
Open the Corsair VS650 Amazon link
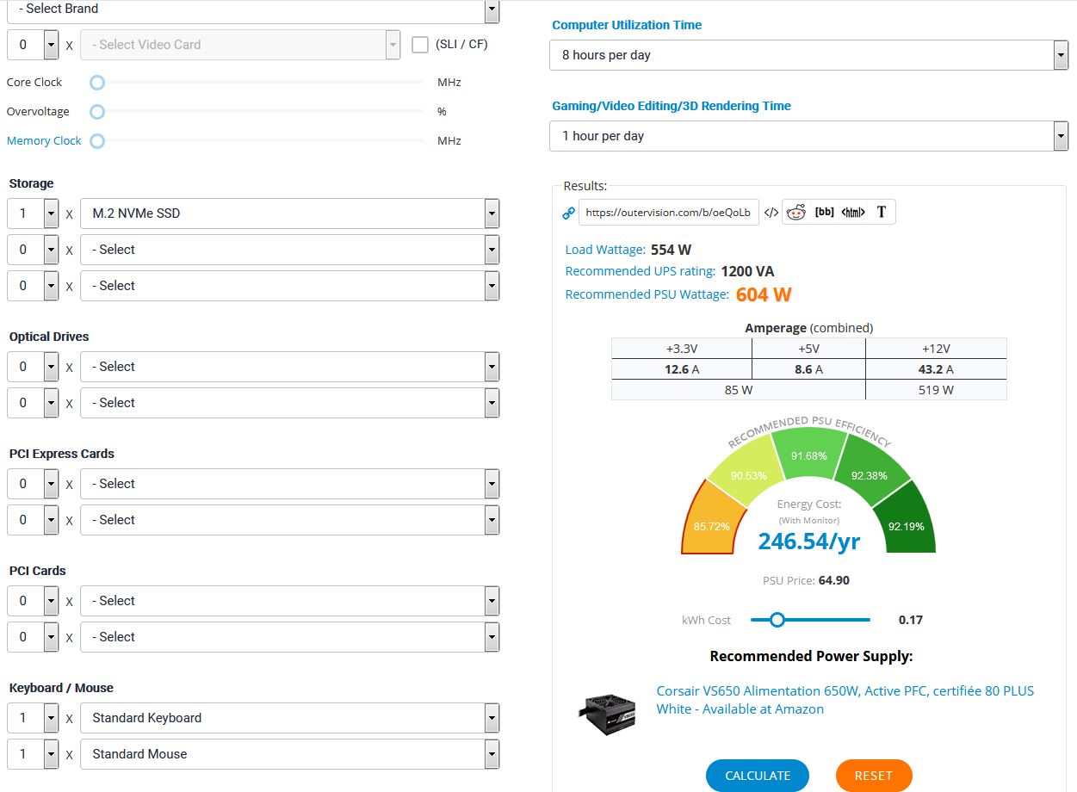click(x=845, y=699)
